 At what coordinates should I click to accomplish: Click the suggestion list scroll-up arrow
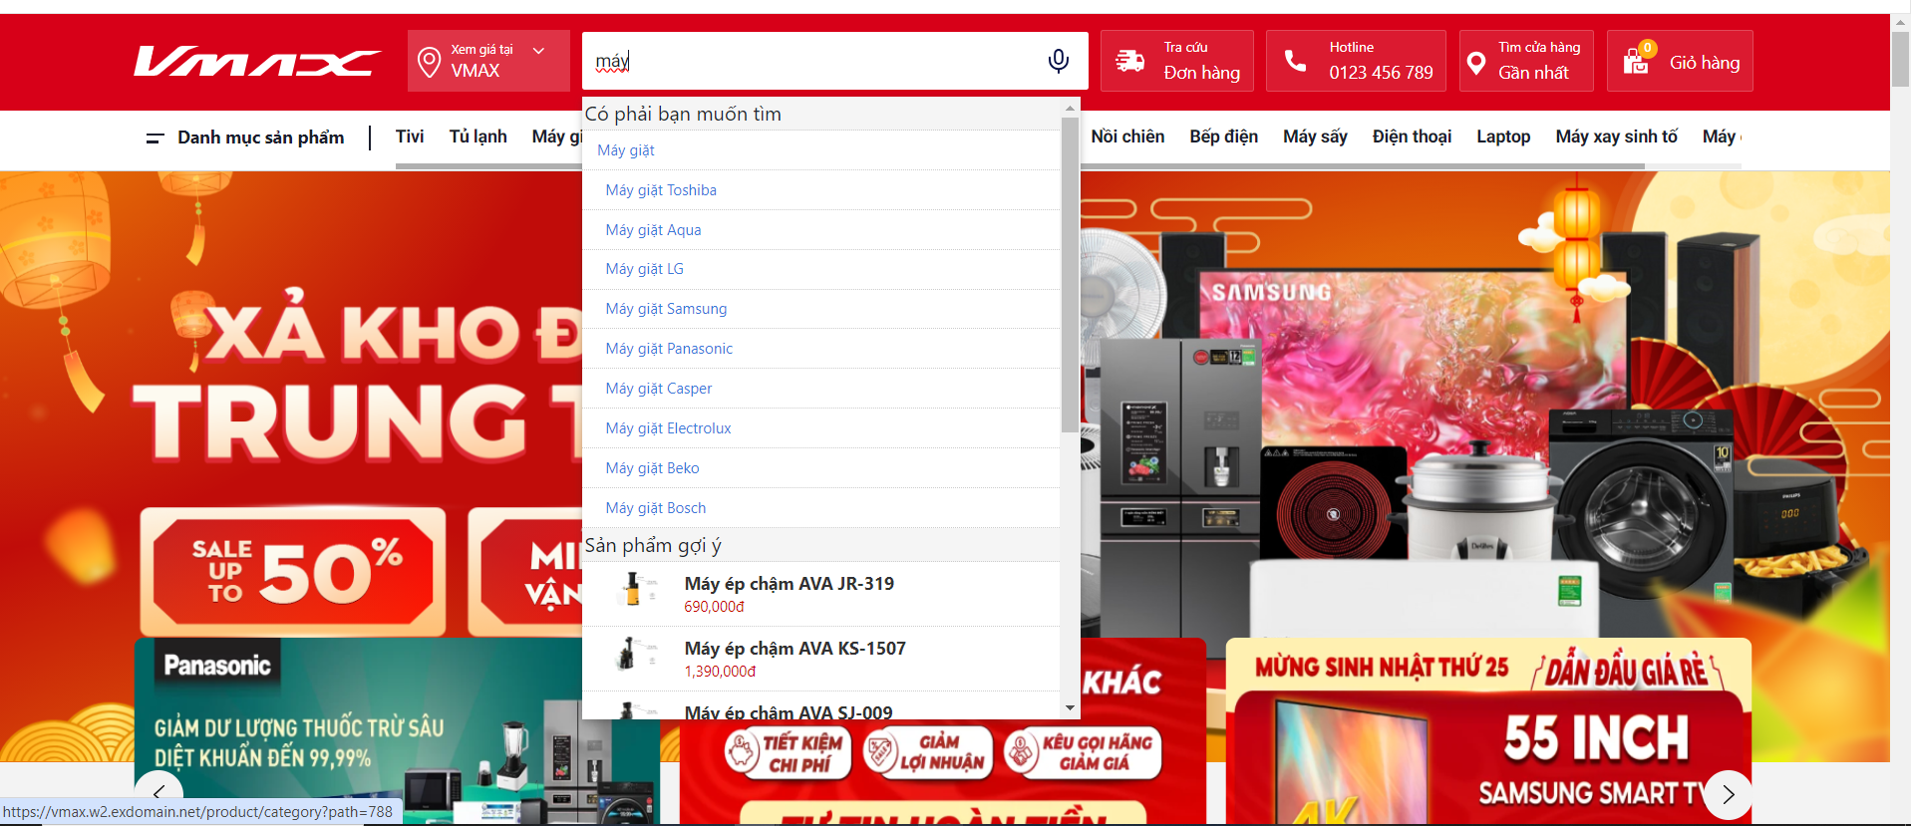pyautogui.click(x=1070, y=108)
